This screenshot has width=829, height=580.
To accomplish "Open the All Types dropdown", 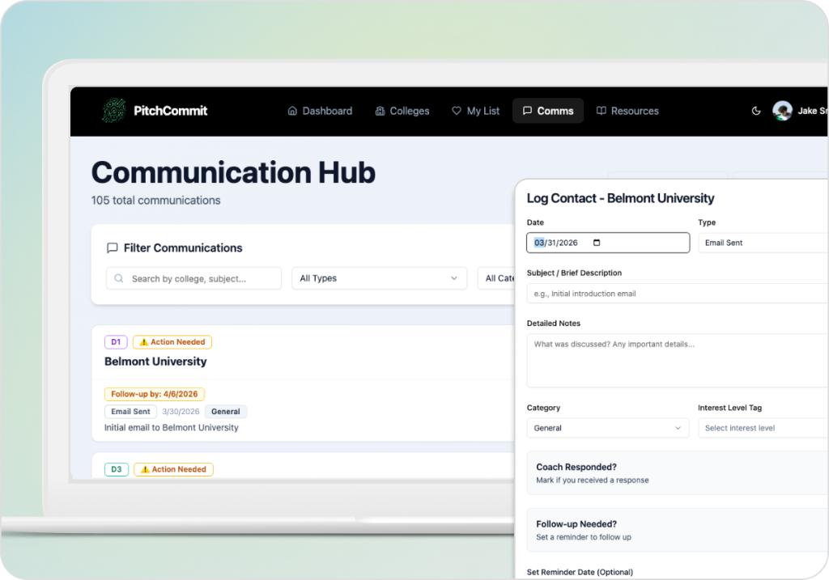I will (x=379, y=278).
